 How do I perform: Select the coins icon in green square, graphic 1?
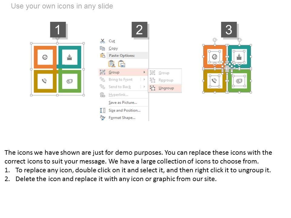70,81
